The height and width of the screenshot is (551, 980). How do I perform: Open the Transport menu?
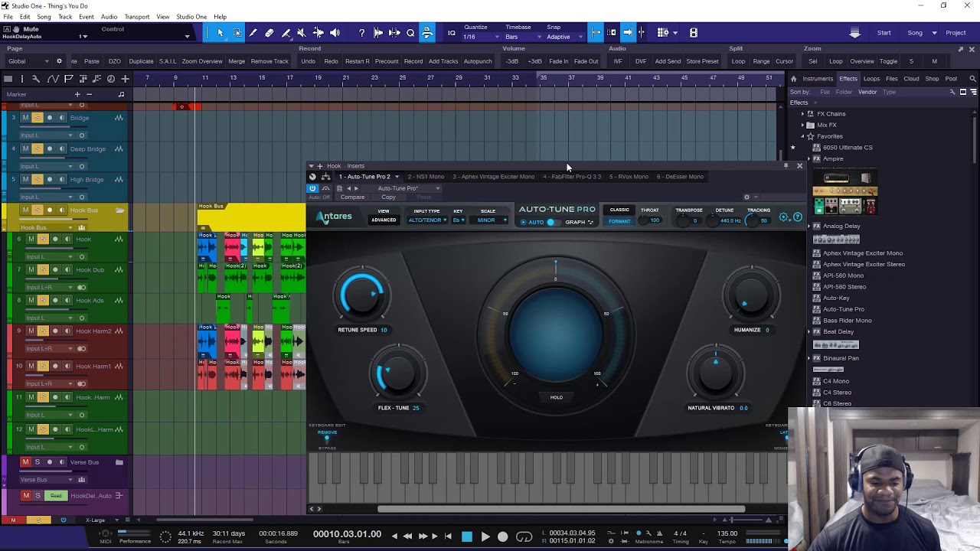(137, 17)
